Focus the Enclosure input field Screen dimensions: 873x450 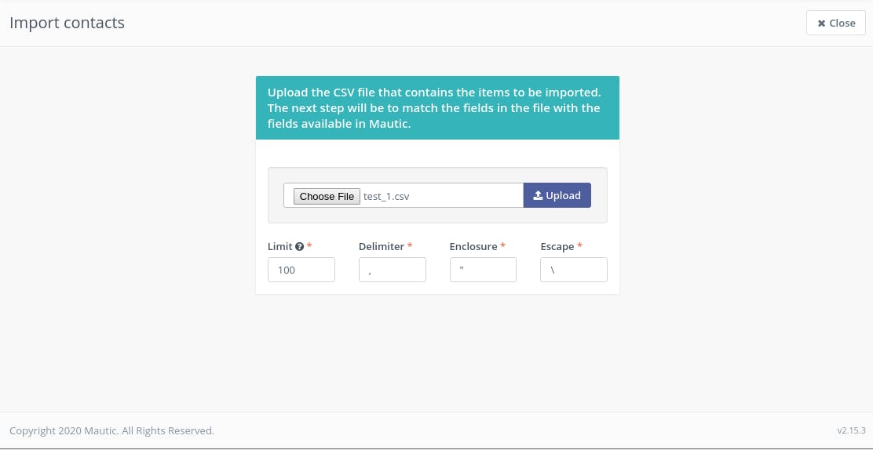(x=484, y=270)
